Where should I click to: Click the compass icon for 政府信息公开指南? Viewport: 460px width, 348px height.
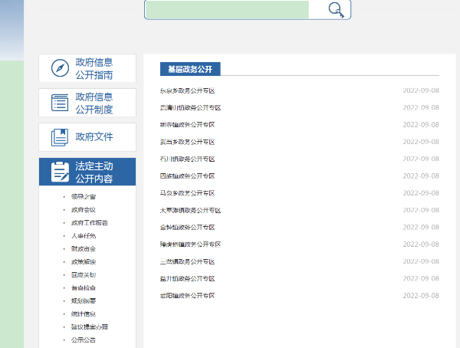[61, 68]
